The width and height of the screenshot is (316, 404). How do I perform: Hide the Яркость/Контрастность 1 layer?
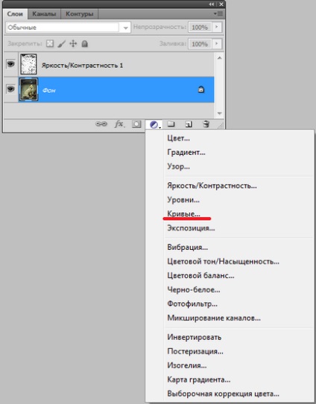tap(10, 64)
